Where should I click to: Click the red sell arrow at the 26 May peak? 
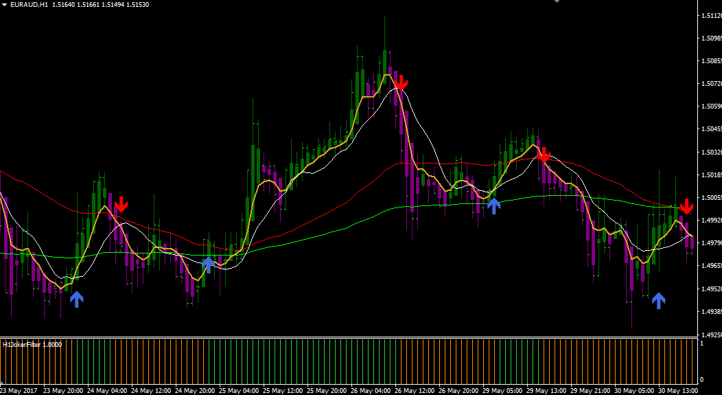(x=401, y=82)
